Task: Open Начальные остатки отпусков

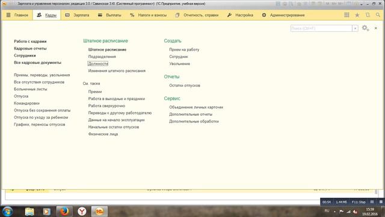Action: pyautogui.click(x=114, y=127)
